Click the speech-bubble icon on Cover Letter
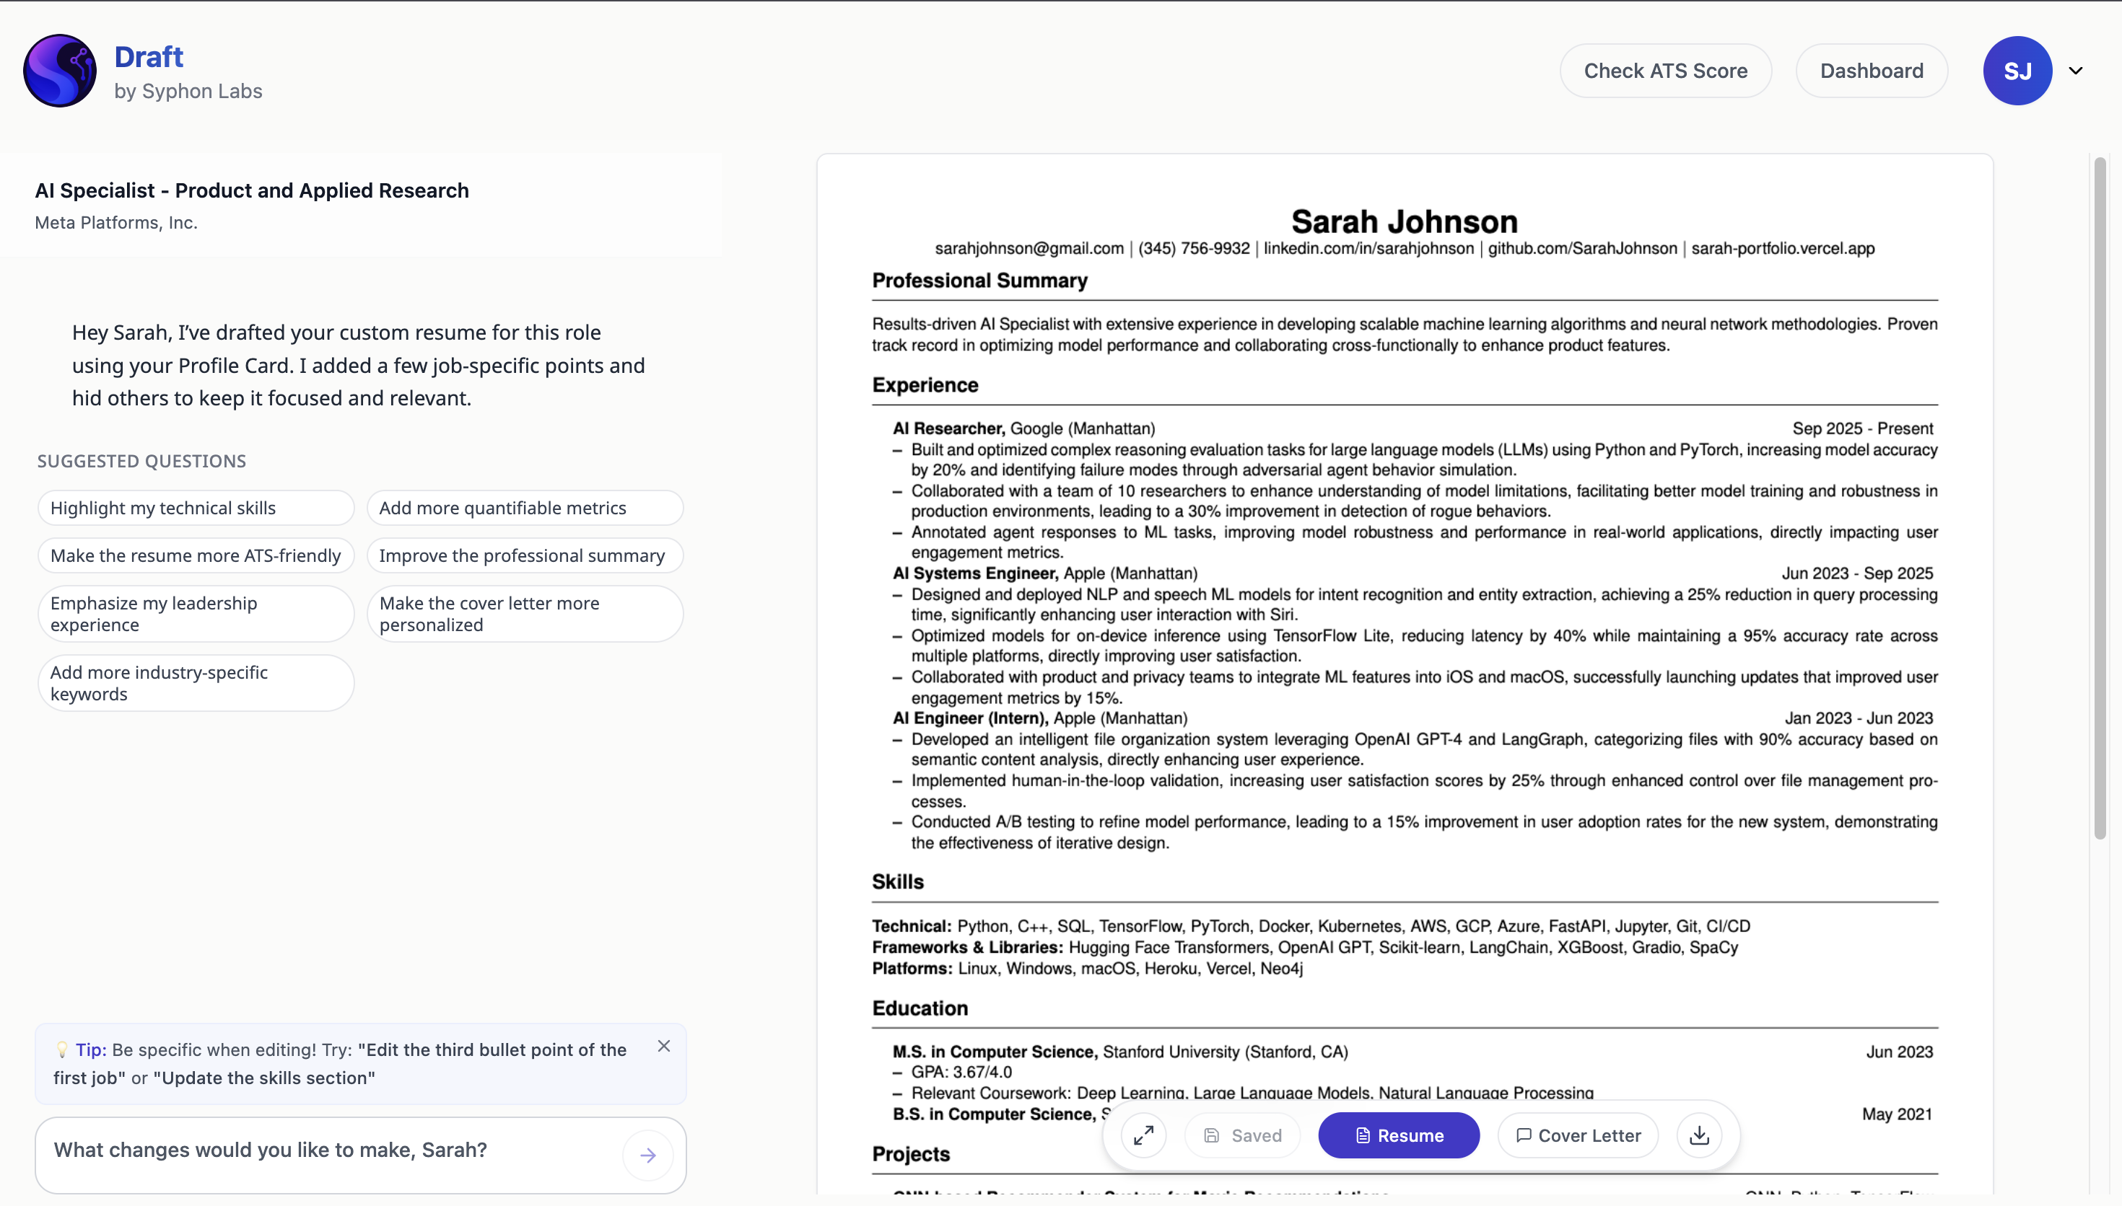The width and height of the screenshot is (2122, 1206). click(1523, 1135)
